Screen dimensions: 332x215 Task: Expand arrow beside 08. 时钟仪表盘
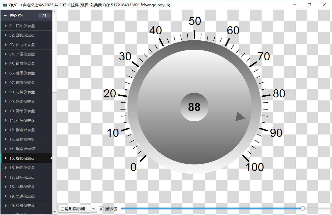click(6, 92)
